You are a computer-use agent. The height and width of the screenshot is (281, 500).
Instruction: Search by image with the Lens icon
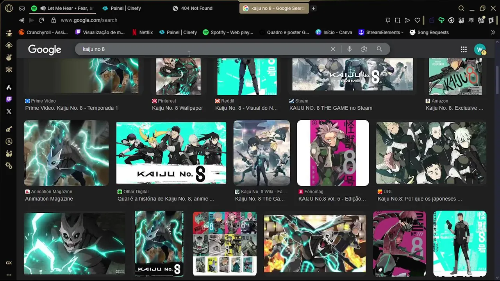click(364, 49)
